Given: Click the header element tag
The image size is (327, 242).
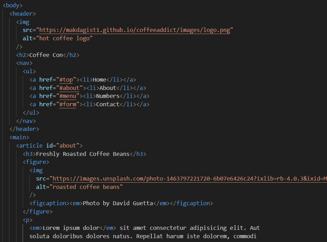Looking at the screenshot, I should (x=23, y=14).
